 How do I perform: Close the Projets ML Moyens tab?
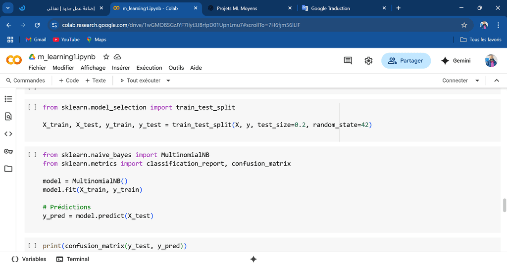point(290,8)
